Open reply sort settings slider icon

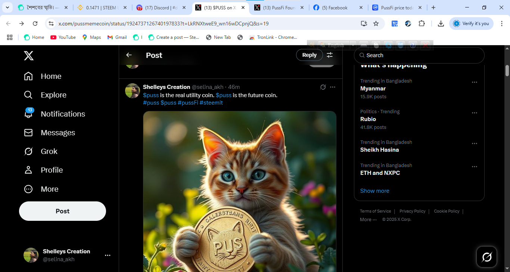(330, 55)
